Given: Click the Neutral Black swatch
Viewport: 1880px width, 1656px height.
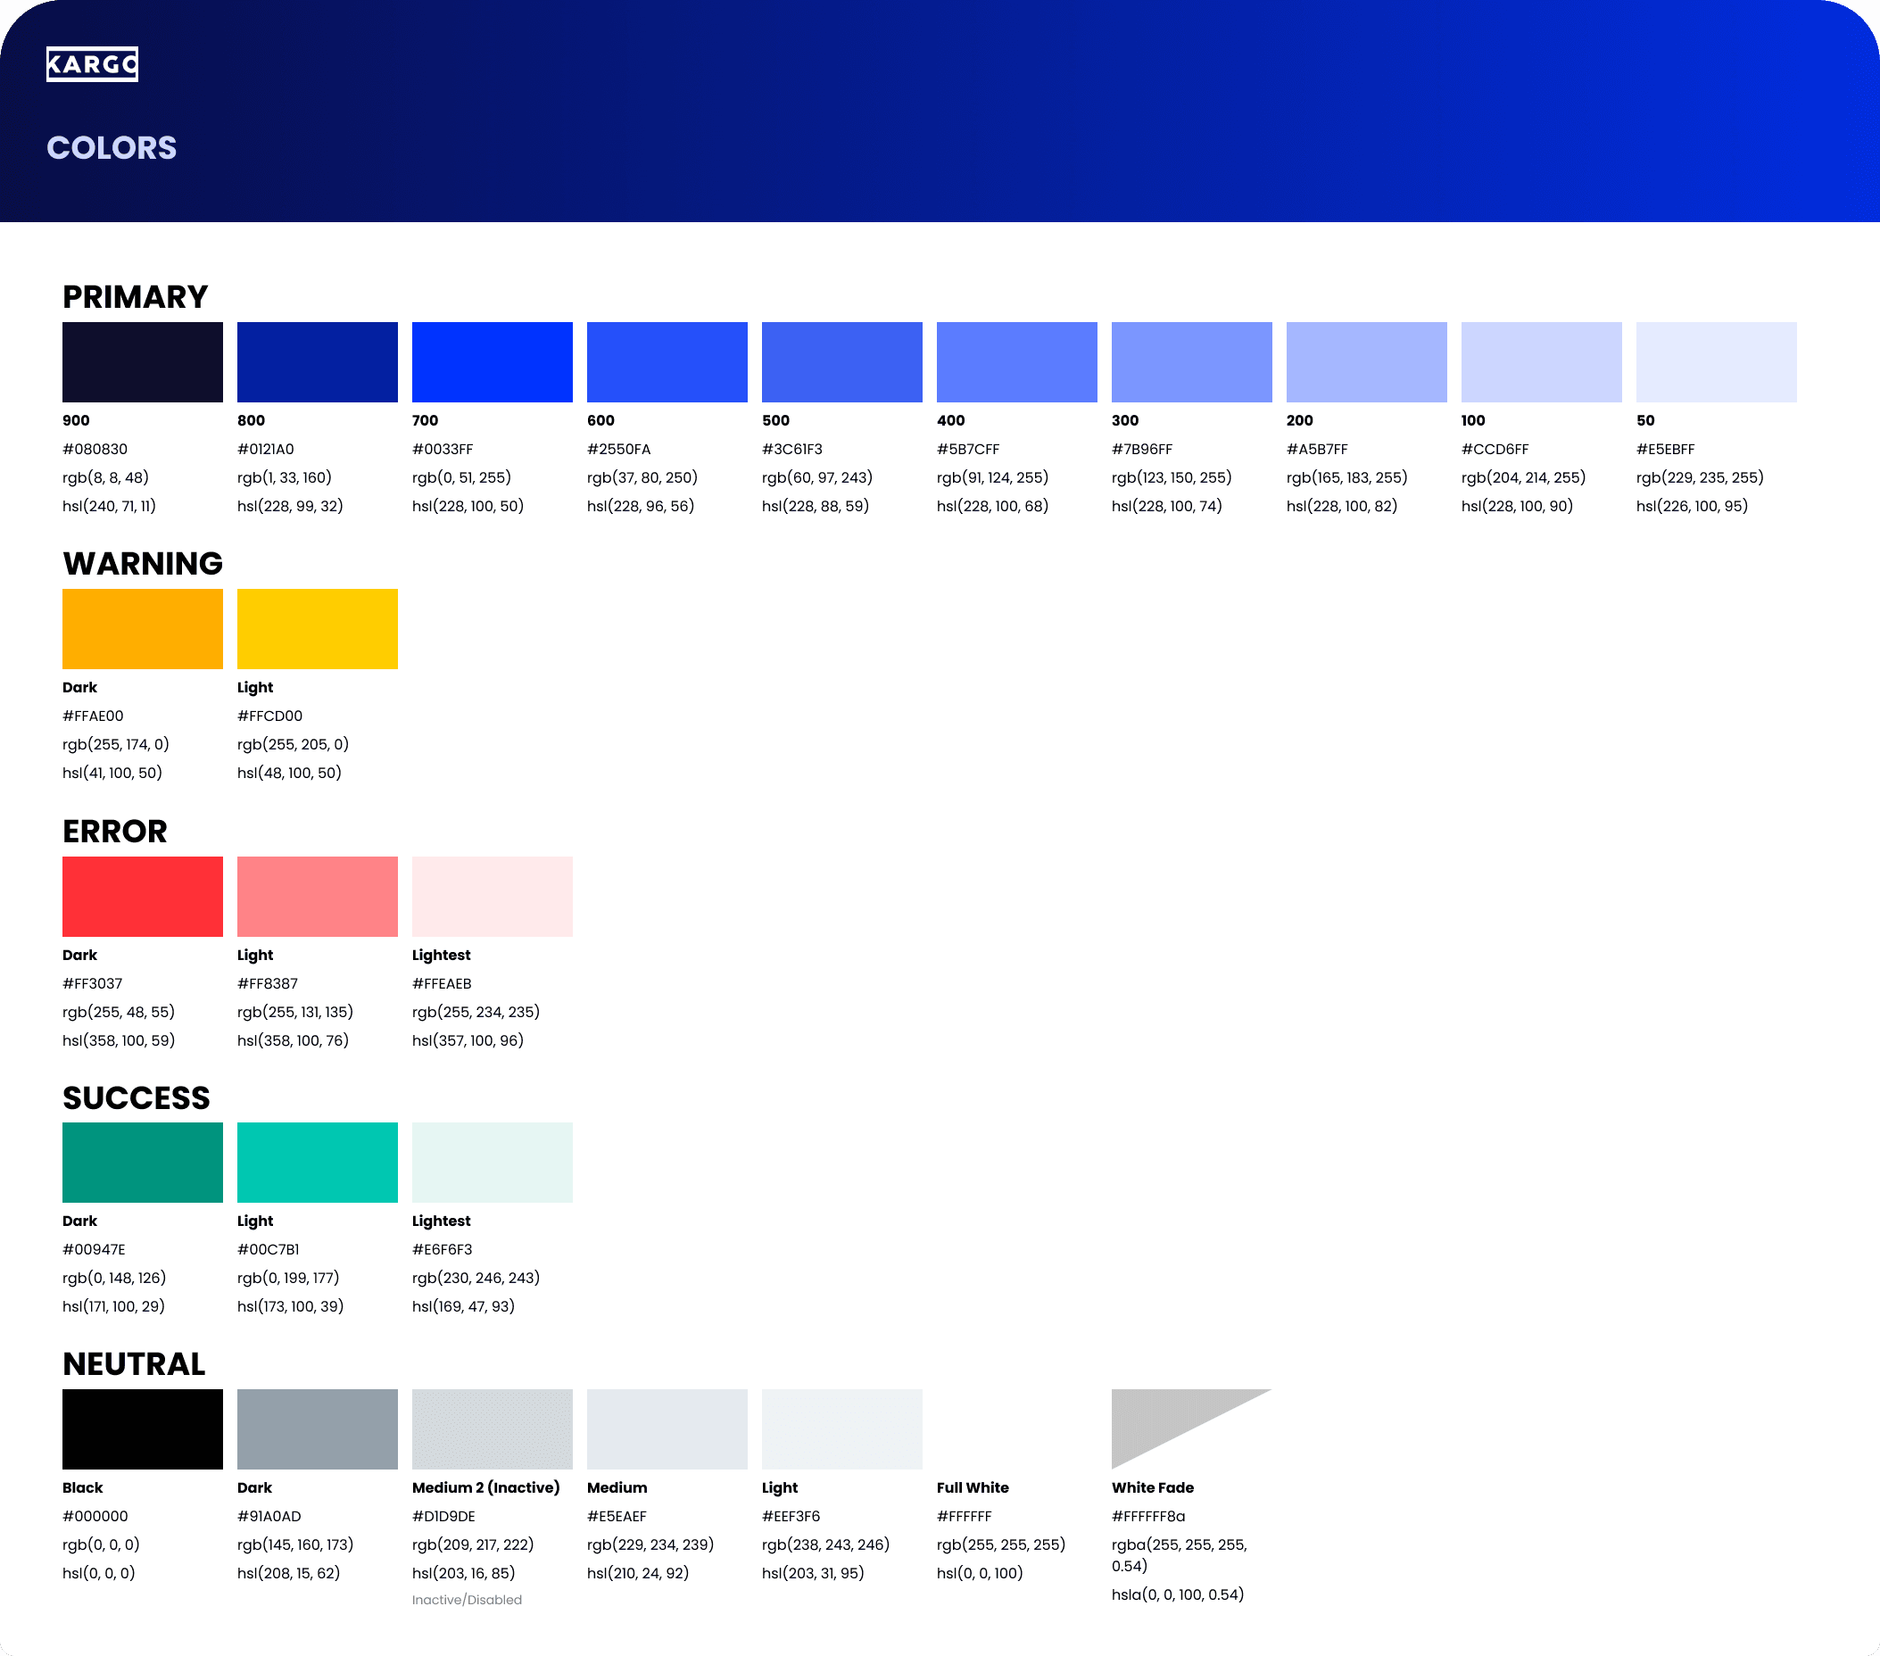Looking at the screenshot, I should point(143,1428).
